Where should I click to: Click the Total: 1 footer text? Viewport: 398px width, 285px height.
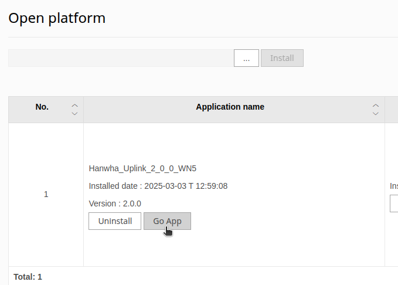tap(28, 276)
